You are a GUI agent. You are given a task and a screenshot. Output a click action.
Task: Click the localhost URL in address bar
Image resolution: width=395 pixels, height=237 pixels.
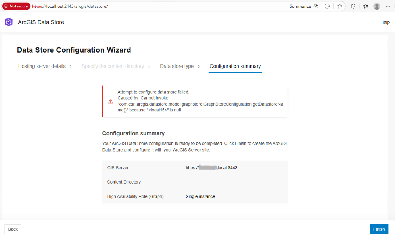(70, 6)
